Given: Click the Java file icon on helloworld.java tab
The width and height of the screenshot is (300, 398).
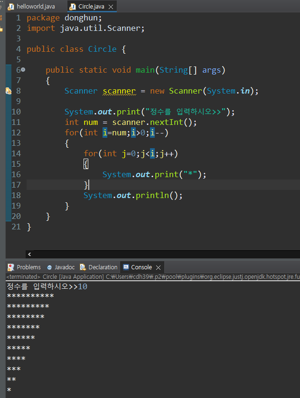Looking at the screenshot, I should (x=10, y=7).
